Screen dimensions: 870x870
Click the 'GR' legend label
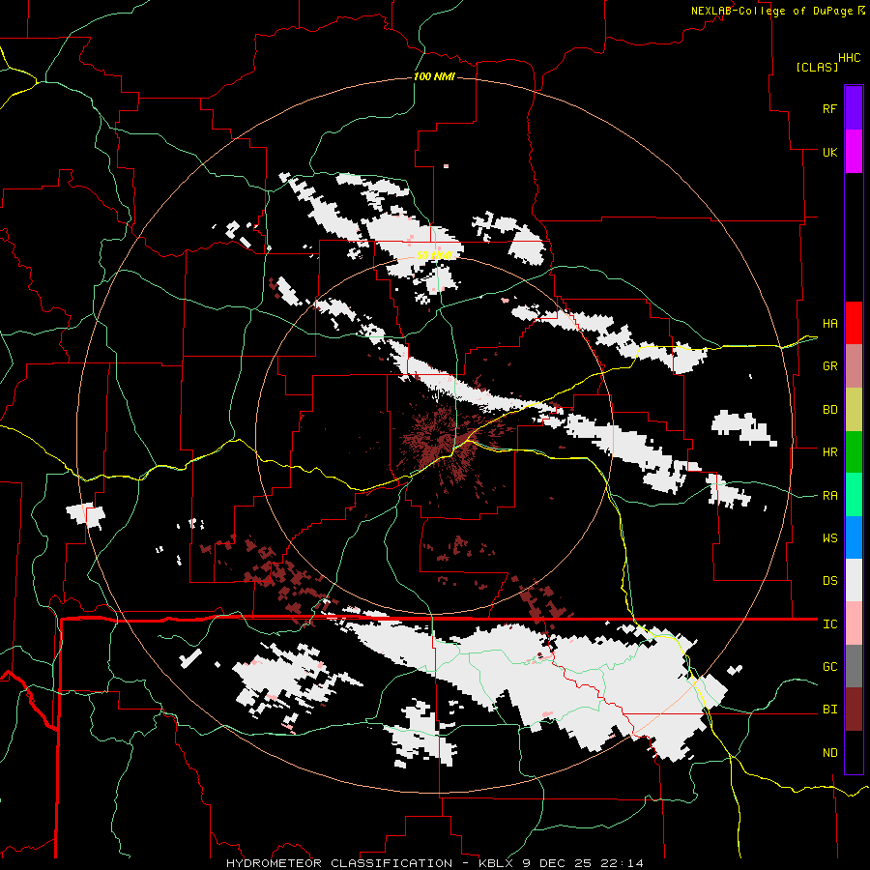pyautogui.click(x=829, y=366)
